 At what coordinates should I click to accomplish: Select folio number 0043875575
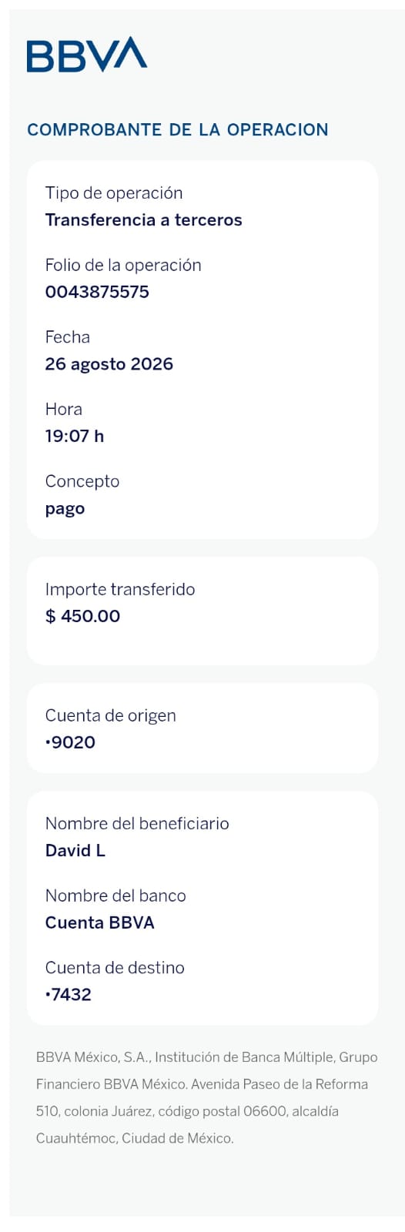97,292
